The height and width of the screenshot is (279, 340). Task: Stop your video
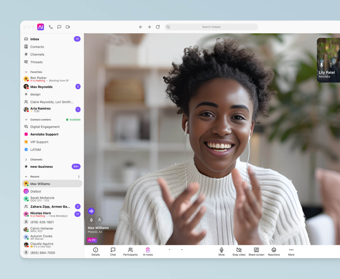(x=239, y=251)
